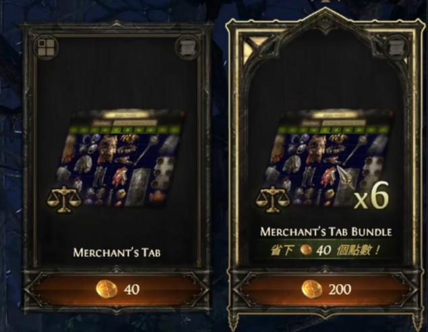Click the Merchant's Tab Bundle title text

tap(326, 231)
